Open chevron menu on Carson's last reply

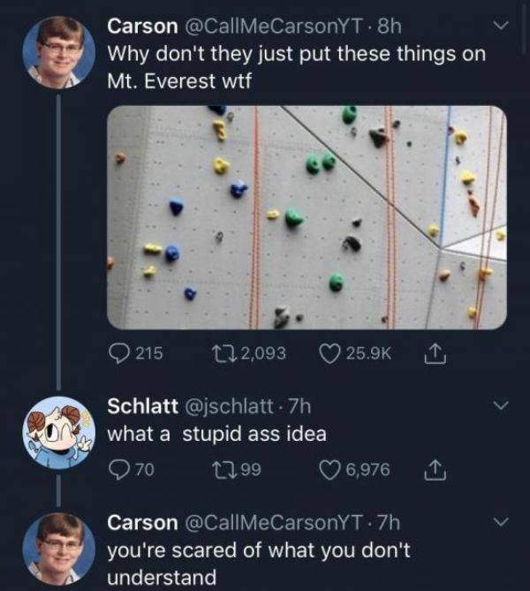[x=500, y=521]
